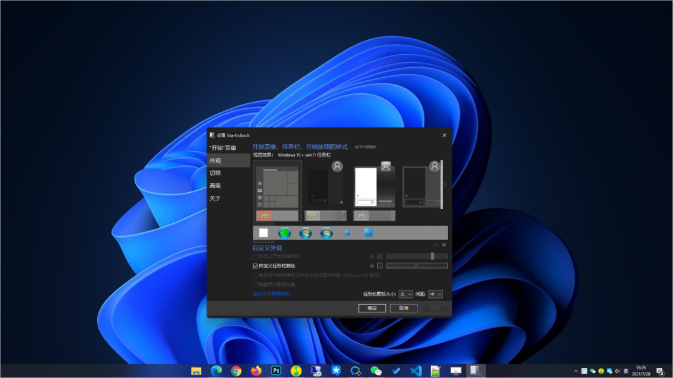Viewport: 673px width, 378px height.
Task: Expand more styles with the right chevron arrow
Action: click(x=445, y=185)
